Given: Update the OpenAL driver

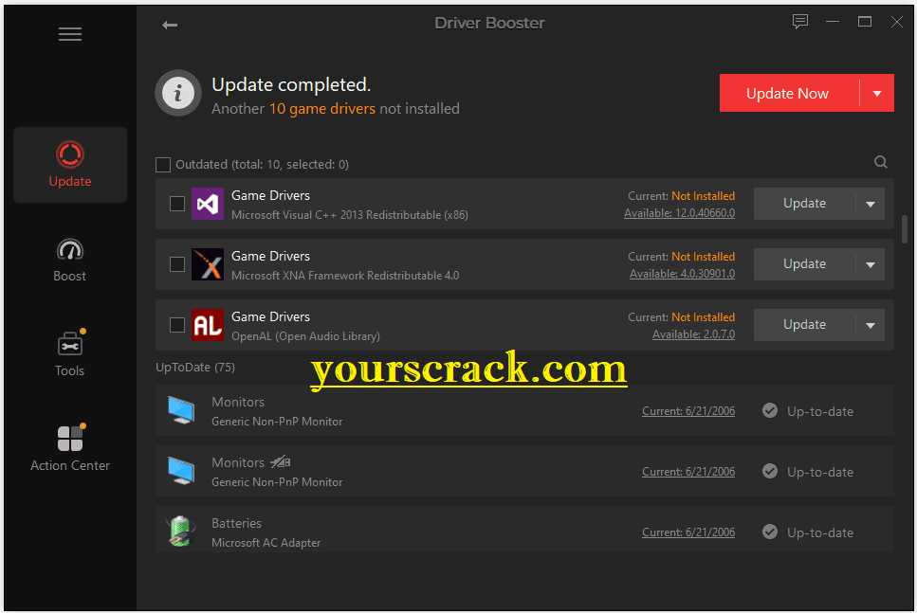Looking at the screenshot, I should click(805, 326).
